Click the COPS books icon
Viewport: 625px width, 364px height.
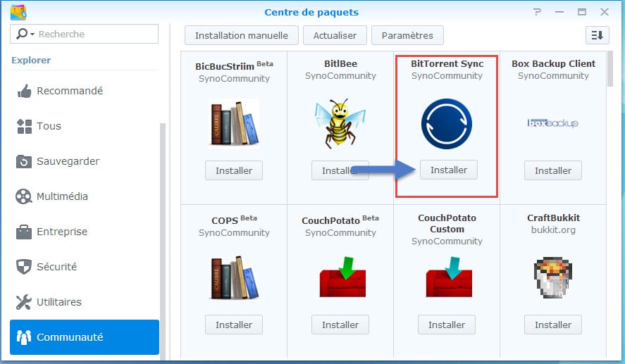pos(234,277)
